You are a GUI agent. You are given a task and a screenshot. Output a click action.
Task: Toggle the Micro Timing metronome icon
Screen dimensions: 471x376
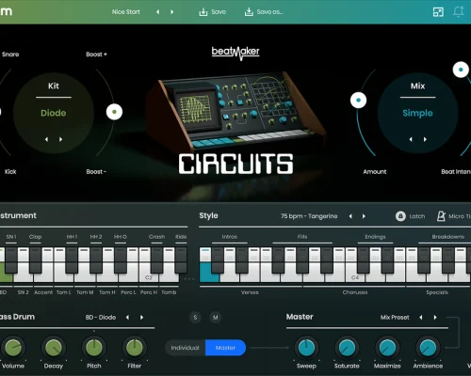[x=441, y=216]
